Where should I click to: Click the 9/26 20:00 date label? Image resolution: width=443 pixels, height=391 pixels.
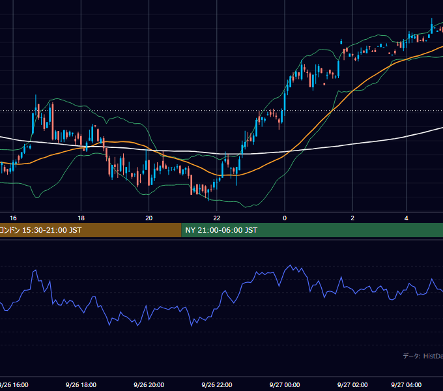click(x=149, y=384)
